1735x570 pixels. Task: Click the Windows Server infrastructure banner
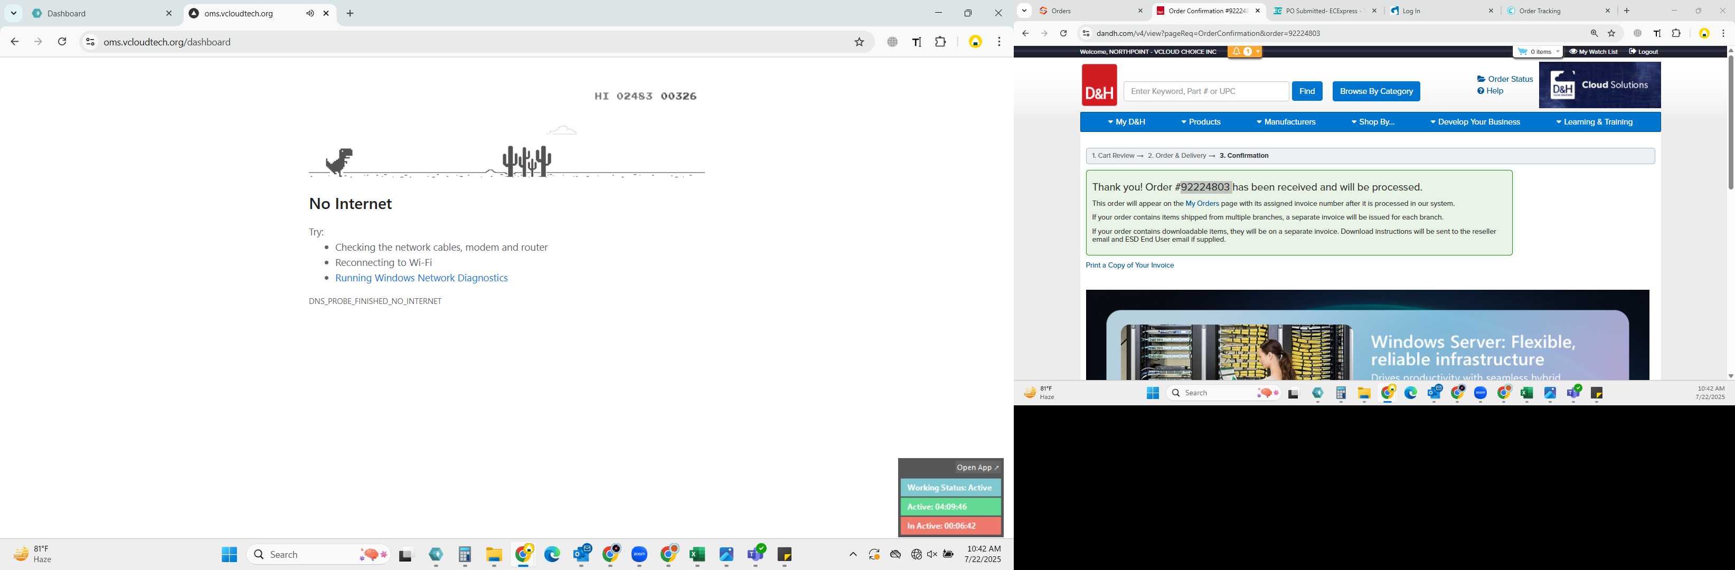tap(1368, 335)
